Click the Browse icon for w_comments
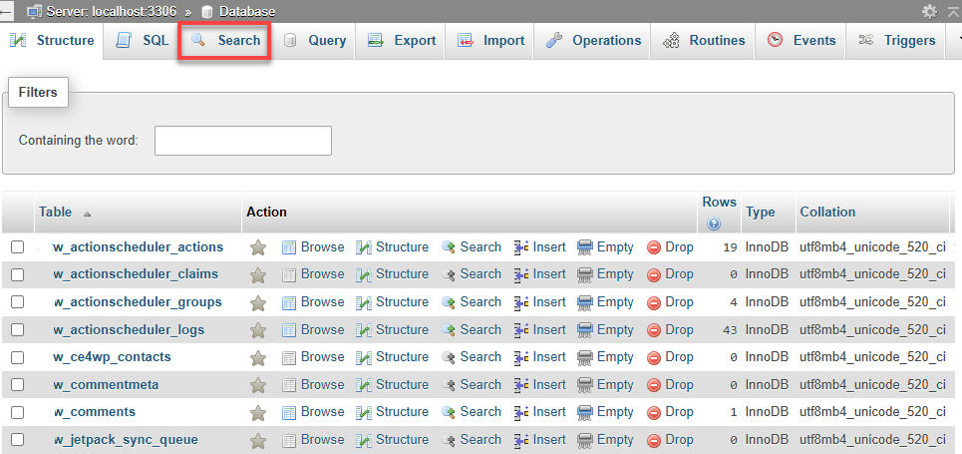Viewport: 962px width, 454px height. pyautogui.click(x=289, y=412)
